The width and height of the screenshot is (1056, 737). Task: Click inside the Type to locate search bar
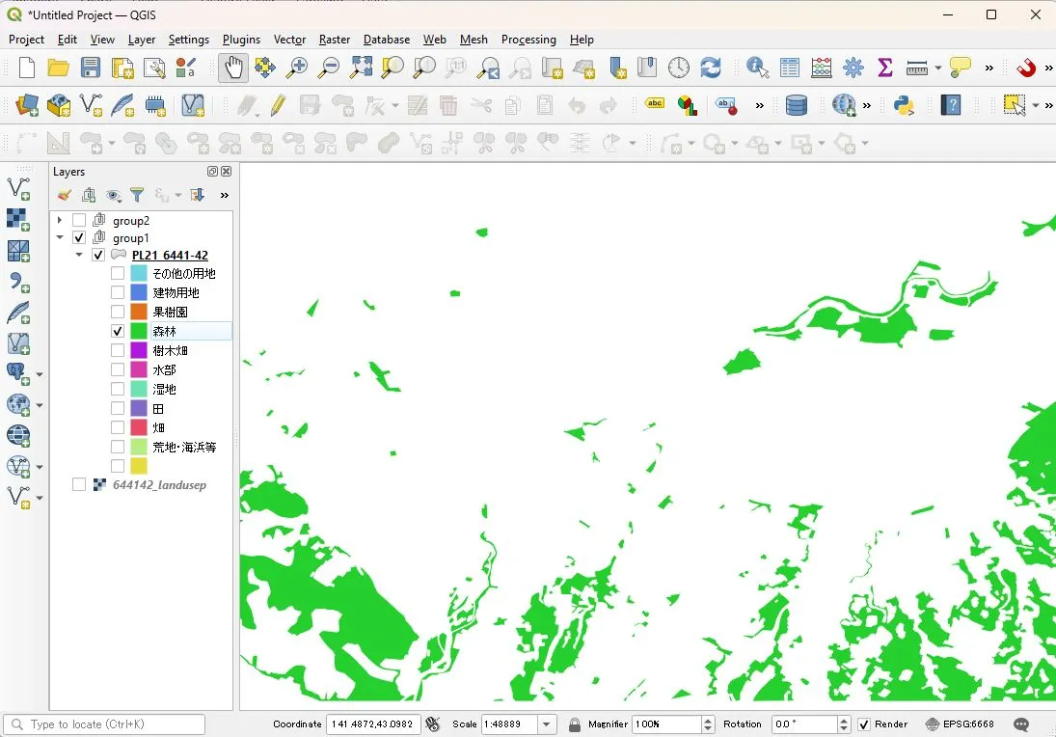point(104,723)
